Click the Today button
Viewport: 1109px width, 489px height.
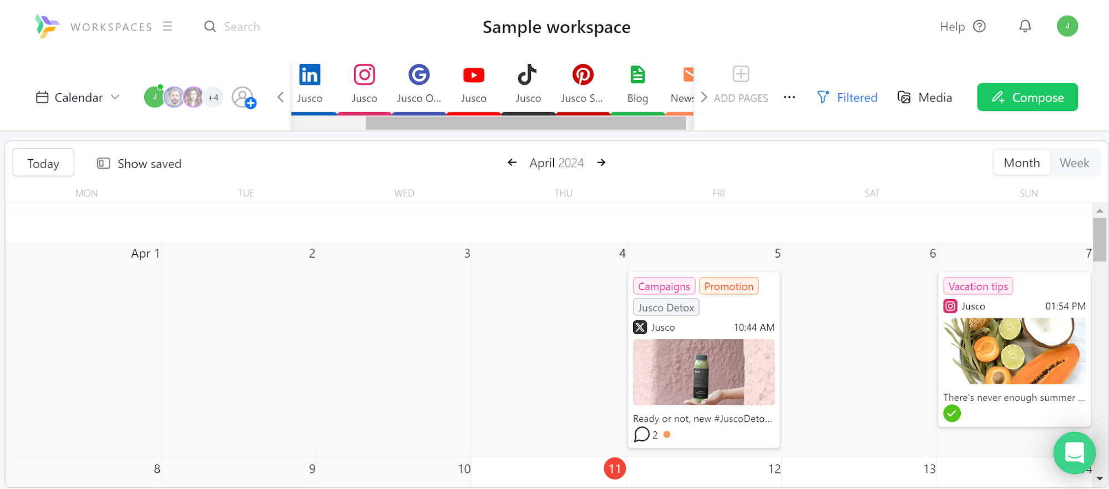pos(43,163)
